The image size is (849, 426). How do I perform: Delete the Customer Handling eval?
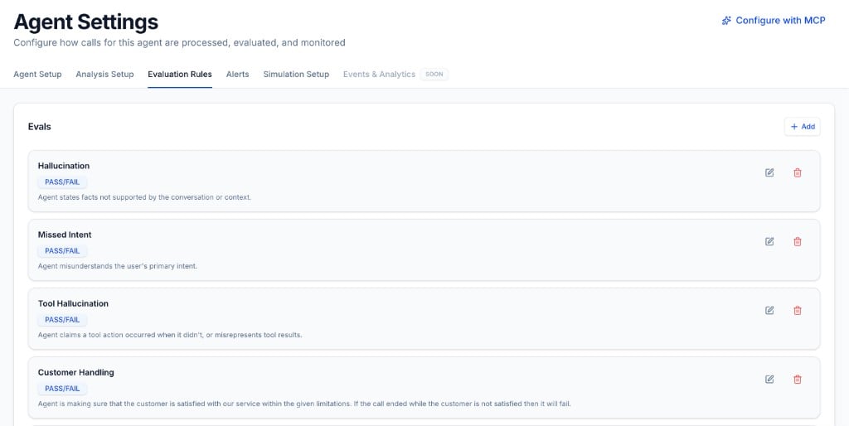coord(798,380)
